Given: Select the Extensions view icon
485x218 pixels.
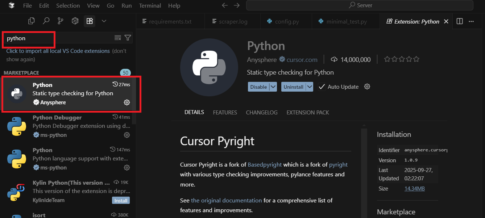Looking at the screenshot, I should coord(89,21).
